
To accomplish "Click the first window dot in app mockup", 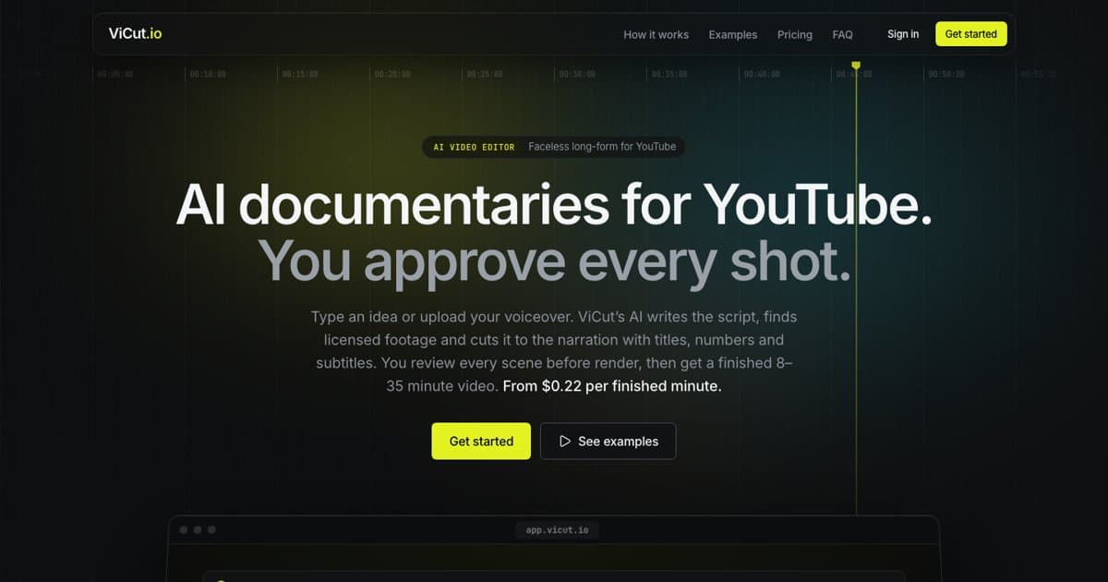I will click(184, 529).
